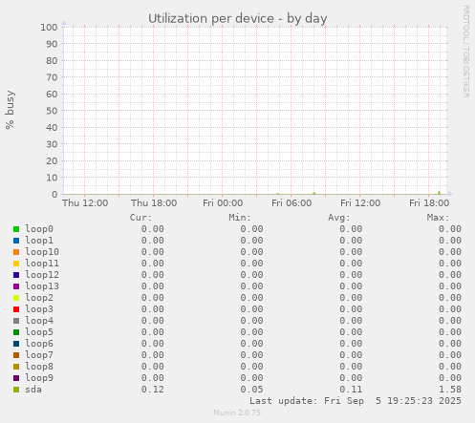Click sda average value 0.11
The height and width of the screenshot is (423, 475).
coord(351,390)
